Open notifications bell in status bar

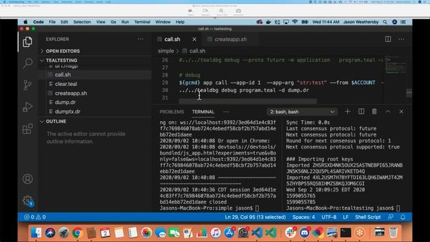coord(403,217)
